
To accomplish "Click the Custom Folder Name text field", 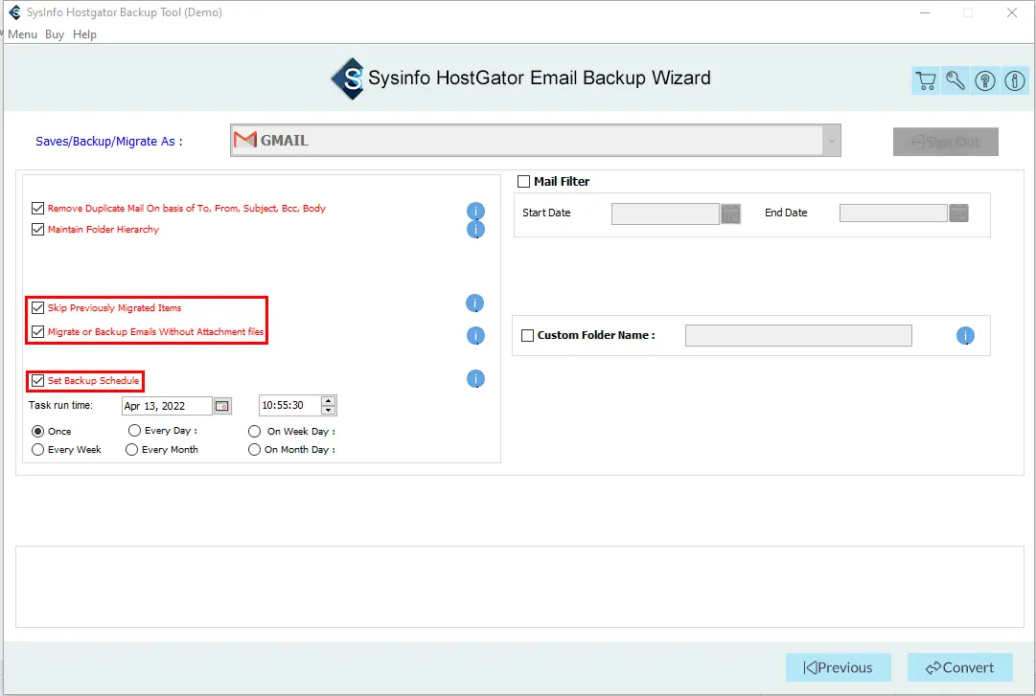I will 798,336.
